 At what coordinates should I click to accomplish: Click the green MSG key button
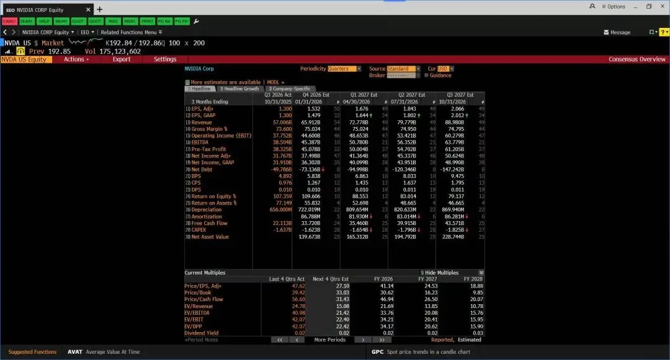(114, 21)
